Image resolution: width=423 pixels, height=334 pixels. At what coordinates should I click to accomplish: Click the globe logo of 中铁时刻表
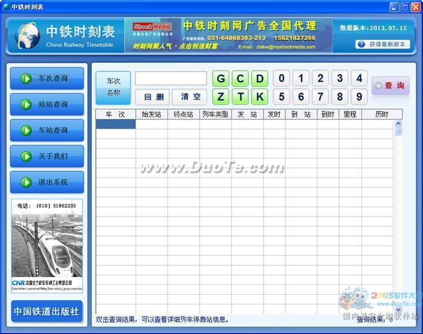click(x=27, y=36)
